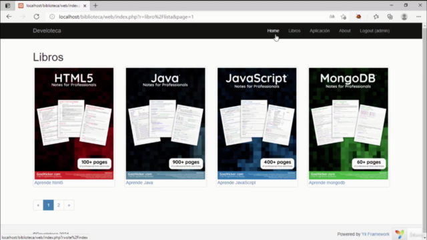This screenshot has width=427, height=240.
Task: Open the HTML5 book cover thumbnail
Action: (x=74, y=123)
